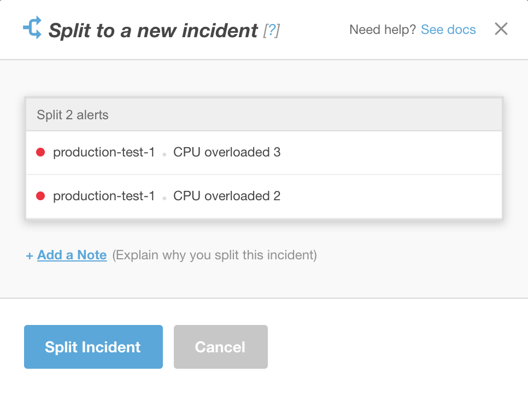Select the CPU overloaded 2 alert text
Screen dimensions: 528x395
[227, 196]
